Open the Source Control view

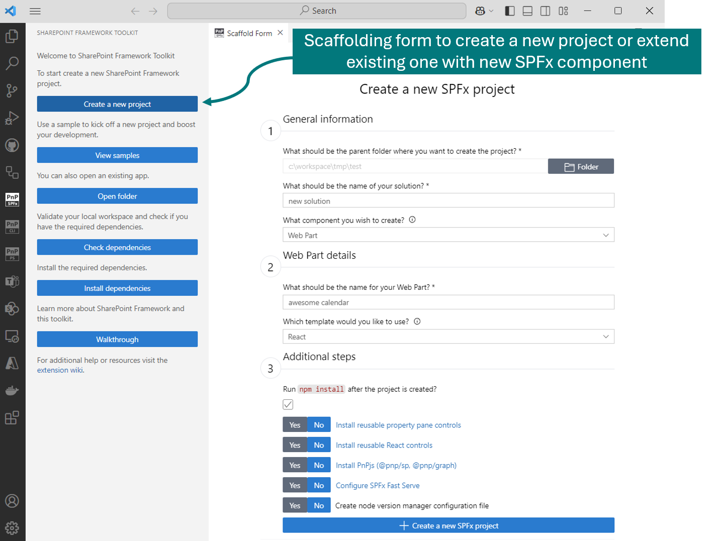point(12,90)
